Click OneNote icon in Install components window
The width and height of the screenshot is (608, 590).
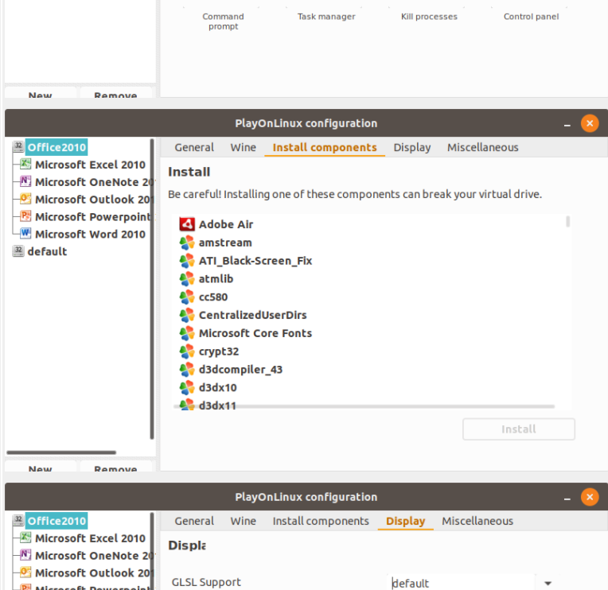pos(25,181)
